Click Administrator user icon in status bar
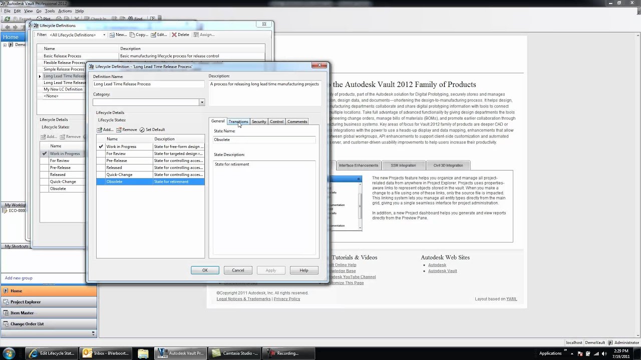Screen dimensions: 641x360 point(610,342)
